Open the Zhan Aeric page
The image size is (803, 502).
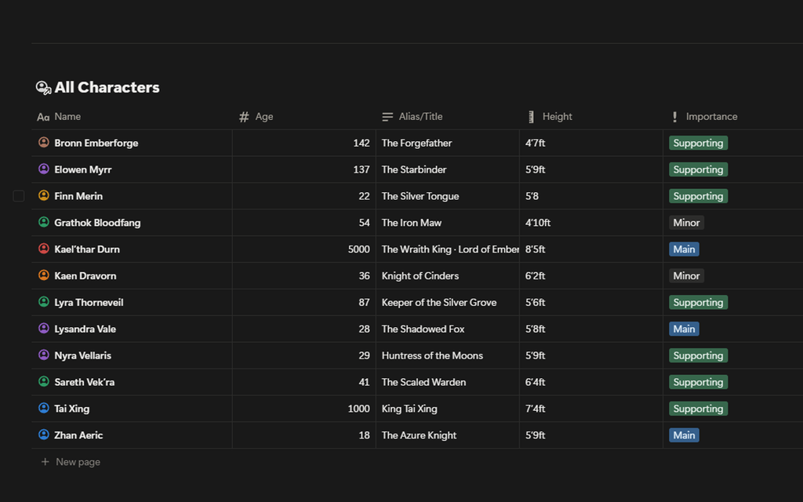coord(78,435)
